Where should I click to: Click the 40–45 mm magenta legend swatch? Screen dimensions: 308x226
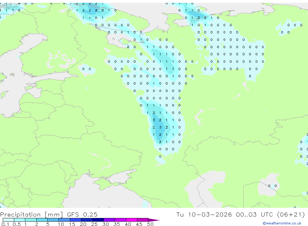(x=132, y=220)
